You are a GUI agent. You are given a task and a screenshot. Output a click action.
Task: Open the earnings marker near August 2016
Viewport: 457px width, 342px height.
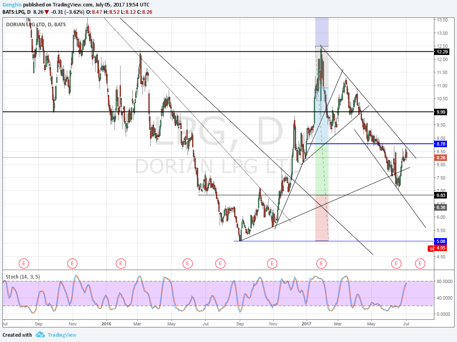[220, 264]
